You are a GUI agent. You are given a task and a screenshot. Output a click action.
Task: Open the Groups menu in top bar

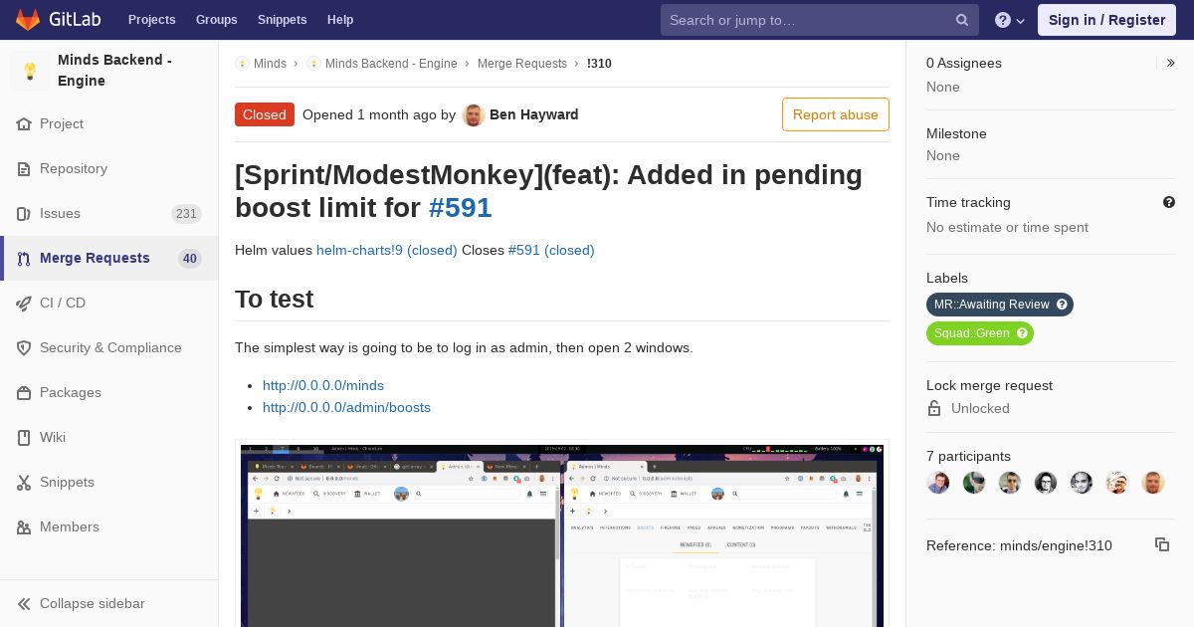point(217,20)
